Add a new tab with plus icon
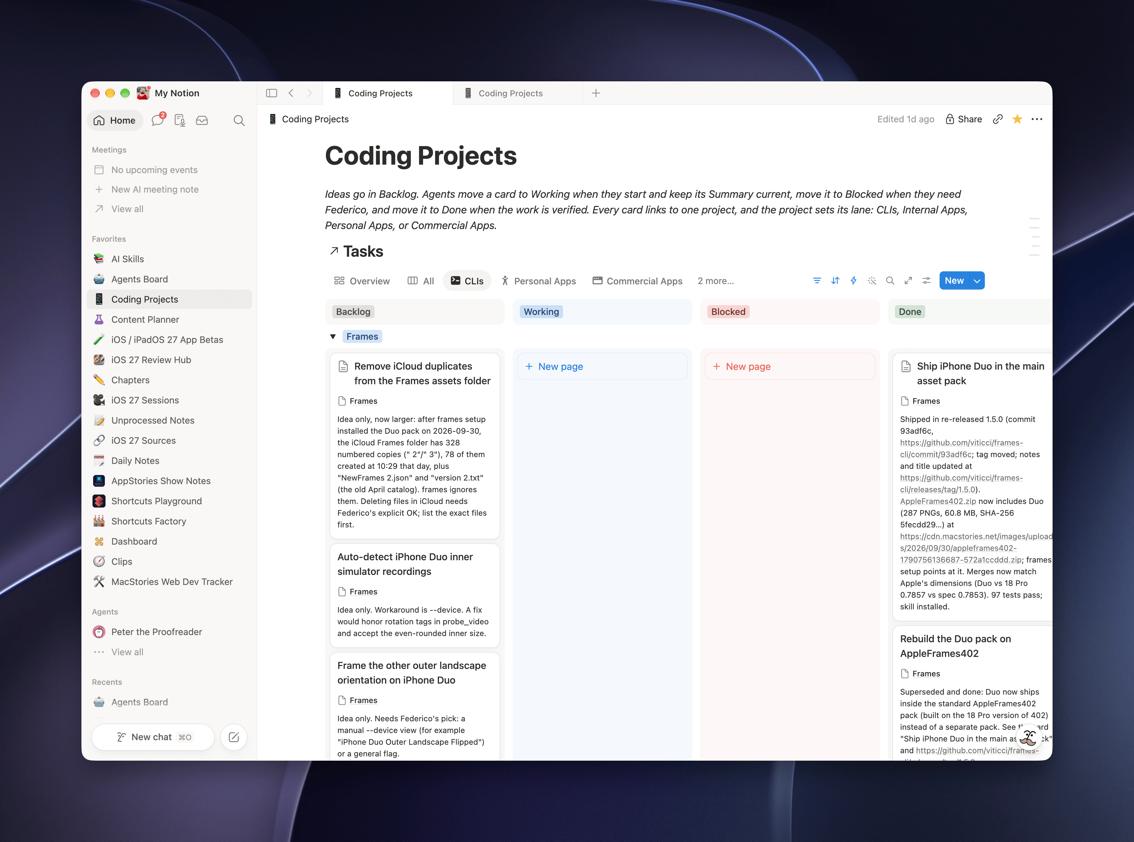Viewport: 1134px width, 842px height. tap(596, 93)
